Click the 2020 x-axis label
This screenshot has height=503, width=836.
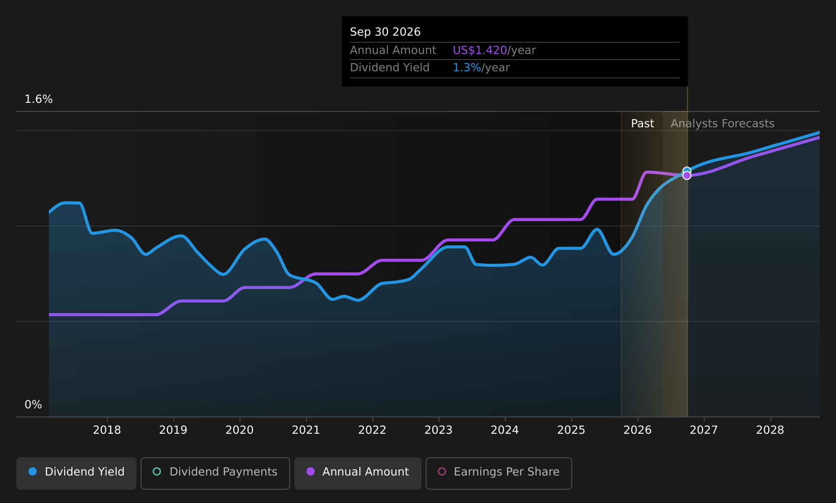point(240,430)
